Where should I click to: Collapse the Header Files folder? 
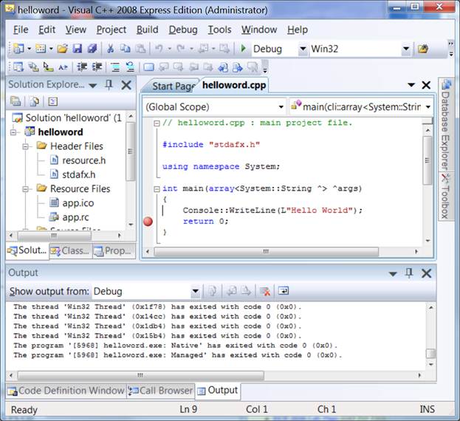click(x=26, y=146)
